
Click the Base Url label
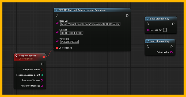(63, 21)
